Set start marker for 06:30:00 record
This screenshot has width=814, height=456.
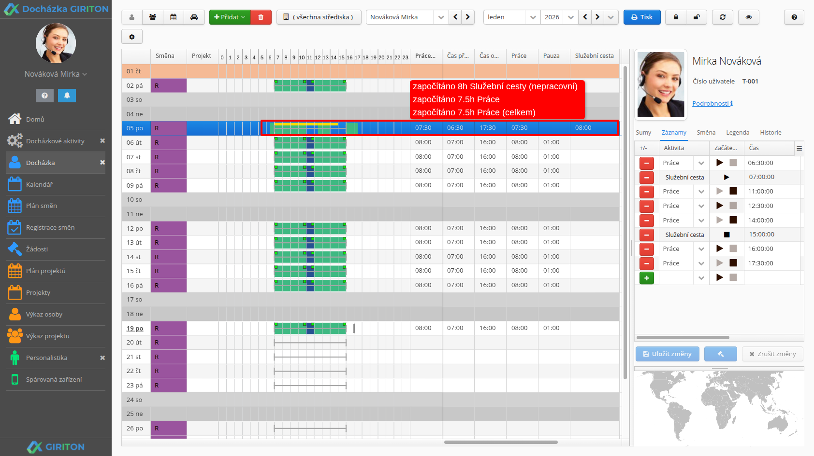(720, 163)
